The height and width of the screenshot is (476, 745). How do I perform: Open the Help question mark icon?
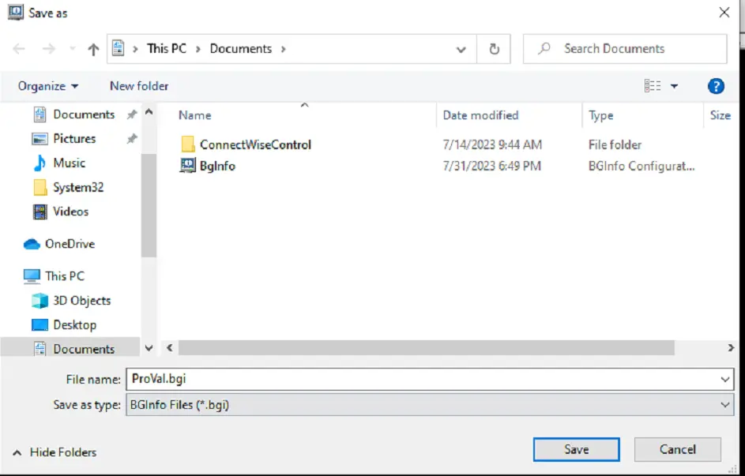point(716,86)
